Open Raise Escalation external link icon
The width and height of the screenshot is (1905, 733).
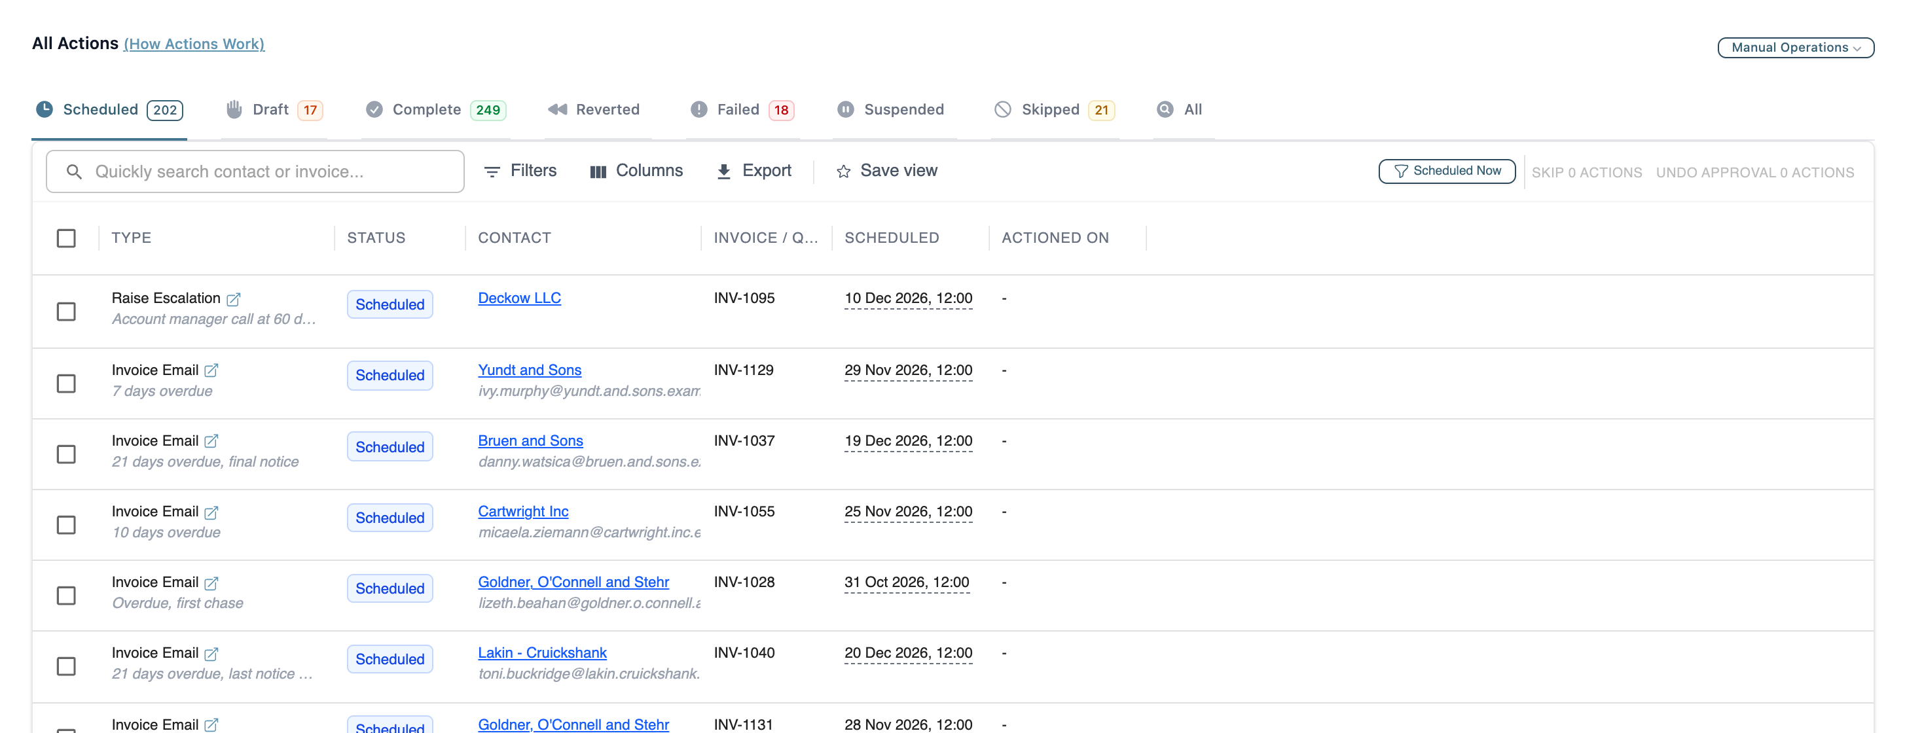click(234, 299)
